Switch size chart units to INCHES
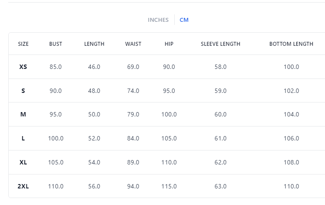This screenshot has width=325, height=205. [x=158, y=20]
